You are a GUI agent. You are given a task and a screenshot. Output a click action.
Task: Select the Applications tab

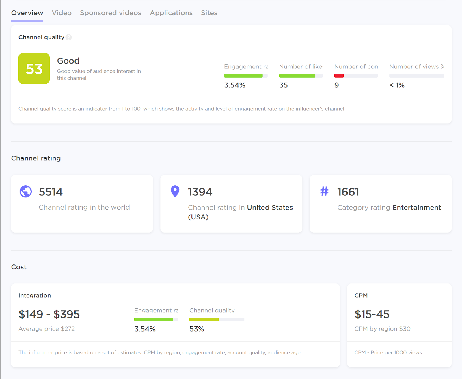pyautogui.click(x=171, y=13)
